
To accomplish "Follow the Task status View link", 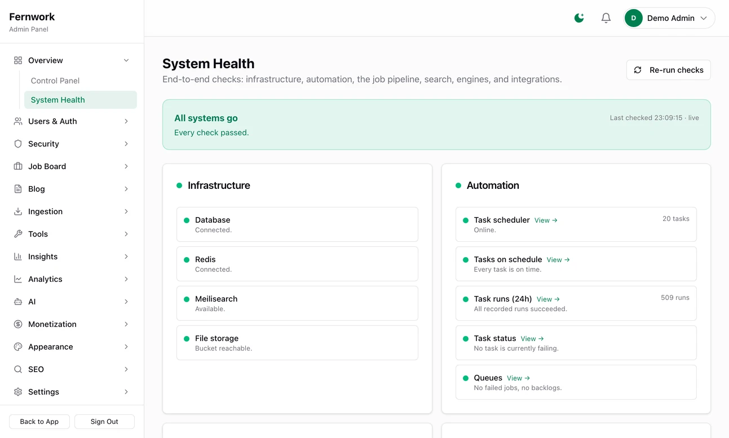I will click(532, 339).
